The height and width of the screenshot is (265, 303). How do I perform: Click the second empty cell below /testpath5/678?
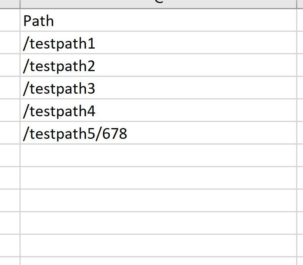(158, 178)
